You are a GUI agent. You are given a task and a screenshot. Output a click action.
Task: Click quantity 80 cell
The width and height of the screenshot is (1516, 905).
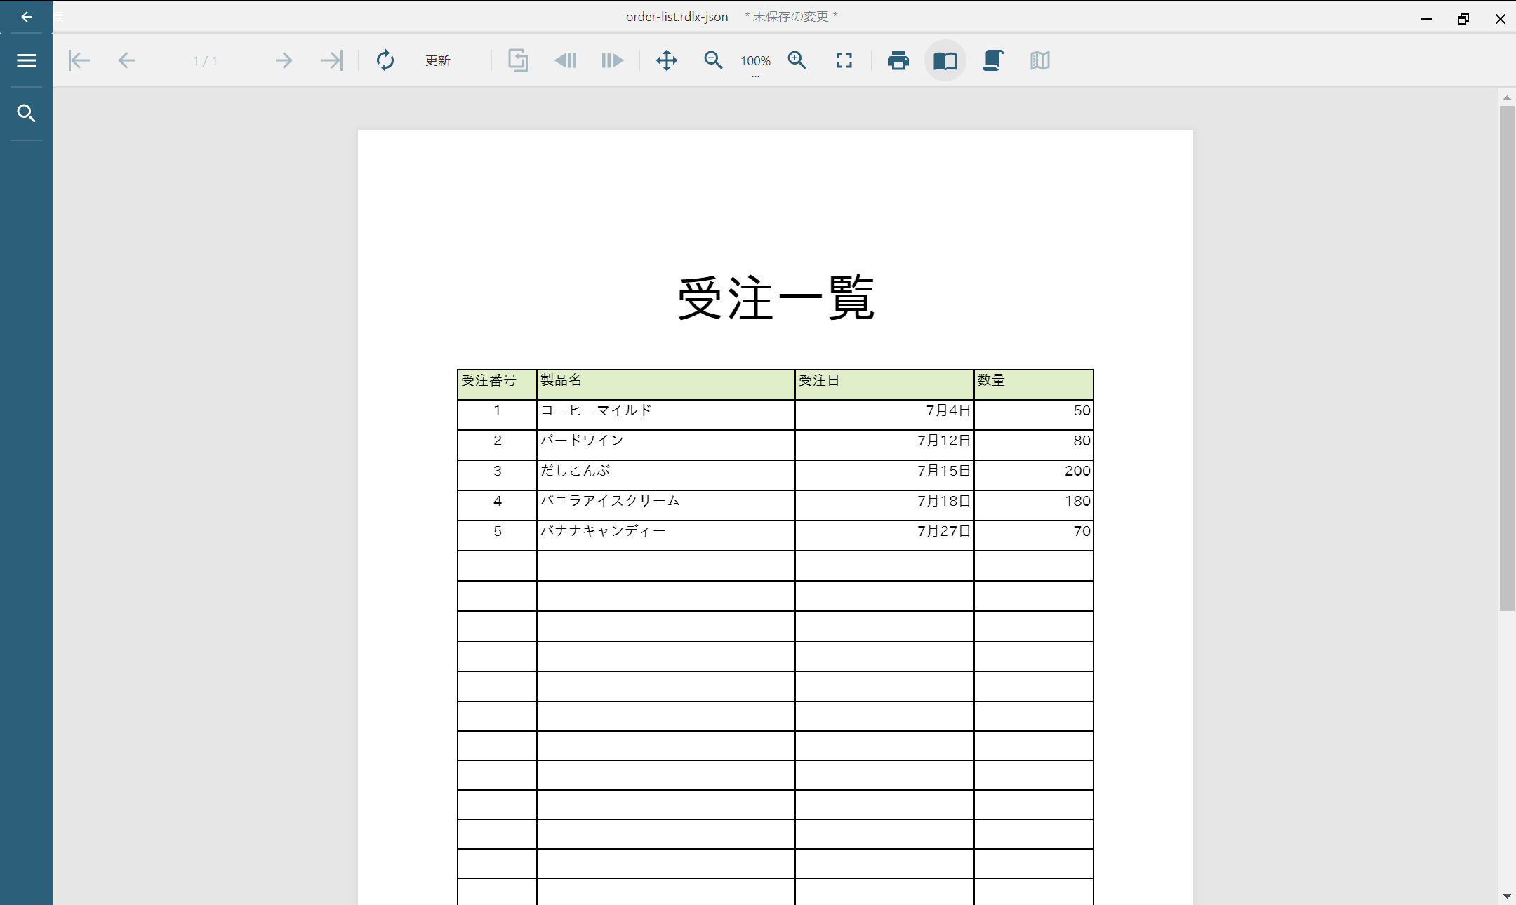[x=1034, y=445]
